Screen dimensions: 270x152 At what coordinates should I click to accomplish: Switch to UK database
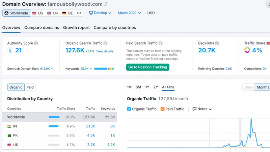(x=53, y=13)
